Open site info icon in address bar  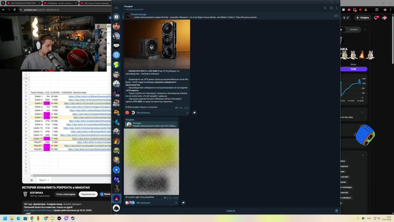coord(21,10)
